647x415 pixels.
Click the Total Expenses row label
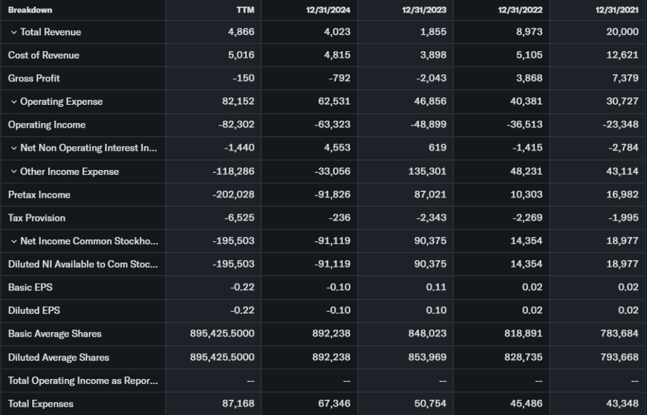tap(40, 404)
